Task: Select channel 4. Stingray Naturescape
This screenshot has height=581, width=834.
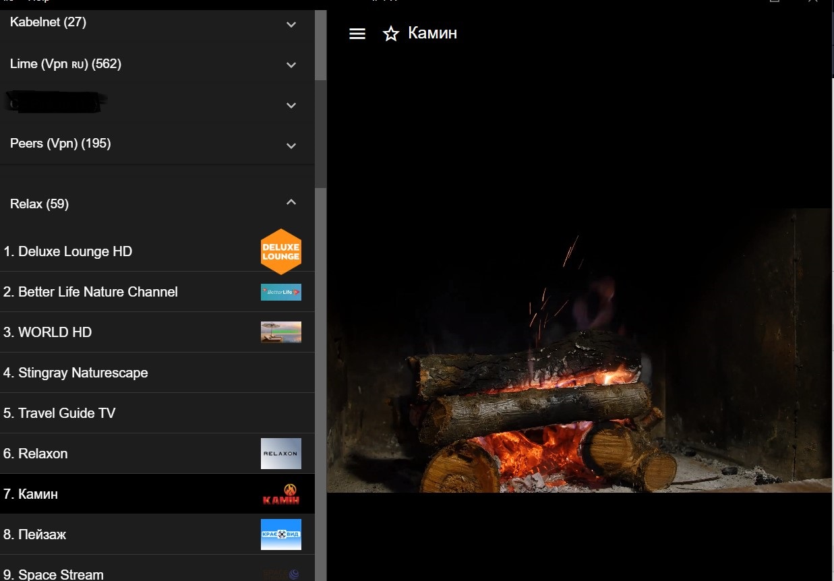Action: click(157, 373)
